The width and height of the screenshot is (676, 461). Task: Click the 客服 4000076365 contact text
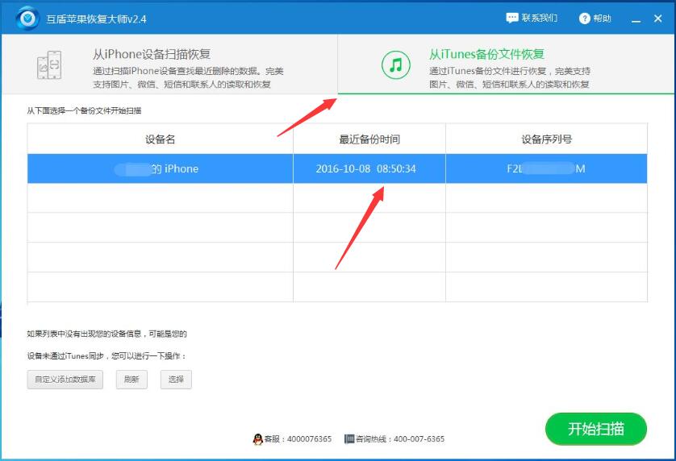pos(298,439)
